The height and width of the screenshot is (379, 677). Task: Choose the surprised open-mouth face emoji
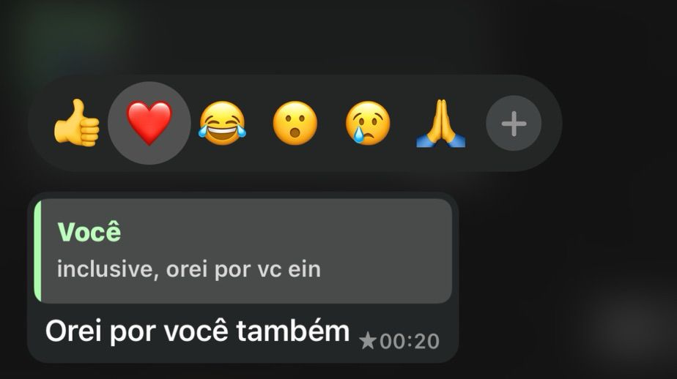295,124
